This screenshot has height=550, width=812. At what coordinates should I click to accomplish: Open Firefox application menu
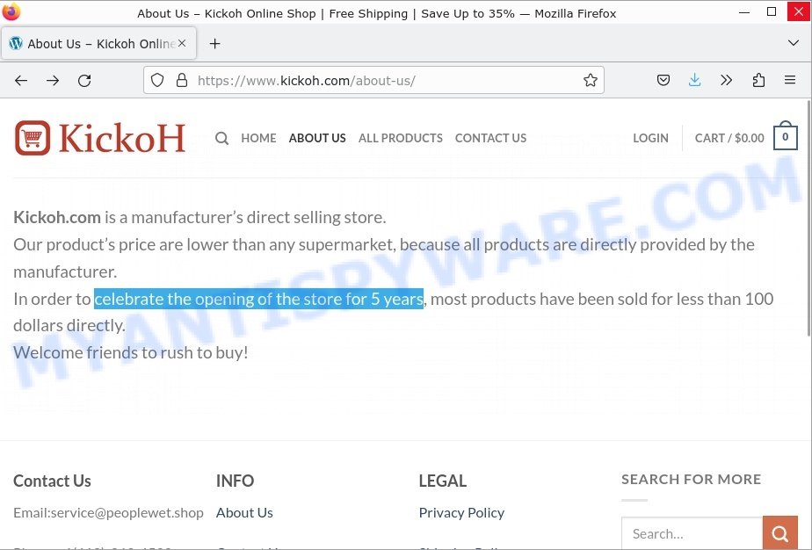point(790,80)
